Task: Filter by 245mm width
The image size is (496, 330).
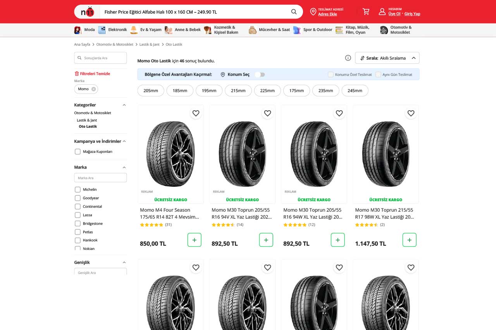Action: (x=355, y=91)
